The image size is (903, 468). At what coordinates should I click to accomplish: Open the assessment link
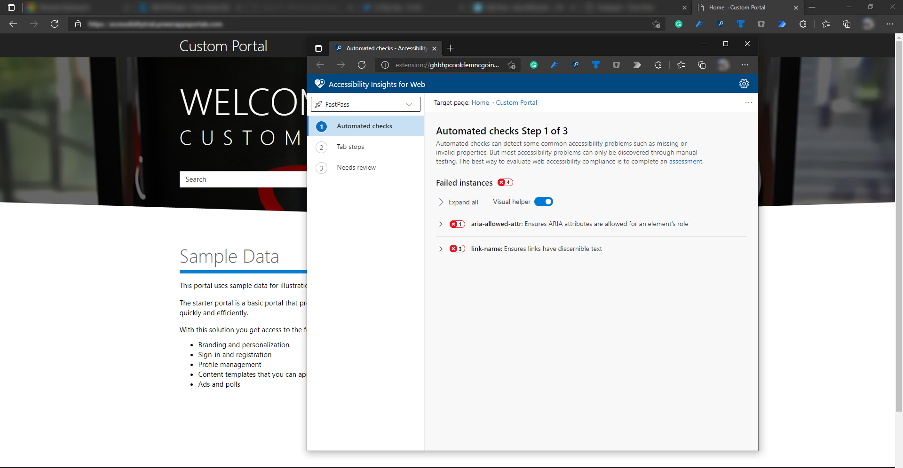pyautogui.click(x=685, y=161)
